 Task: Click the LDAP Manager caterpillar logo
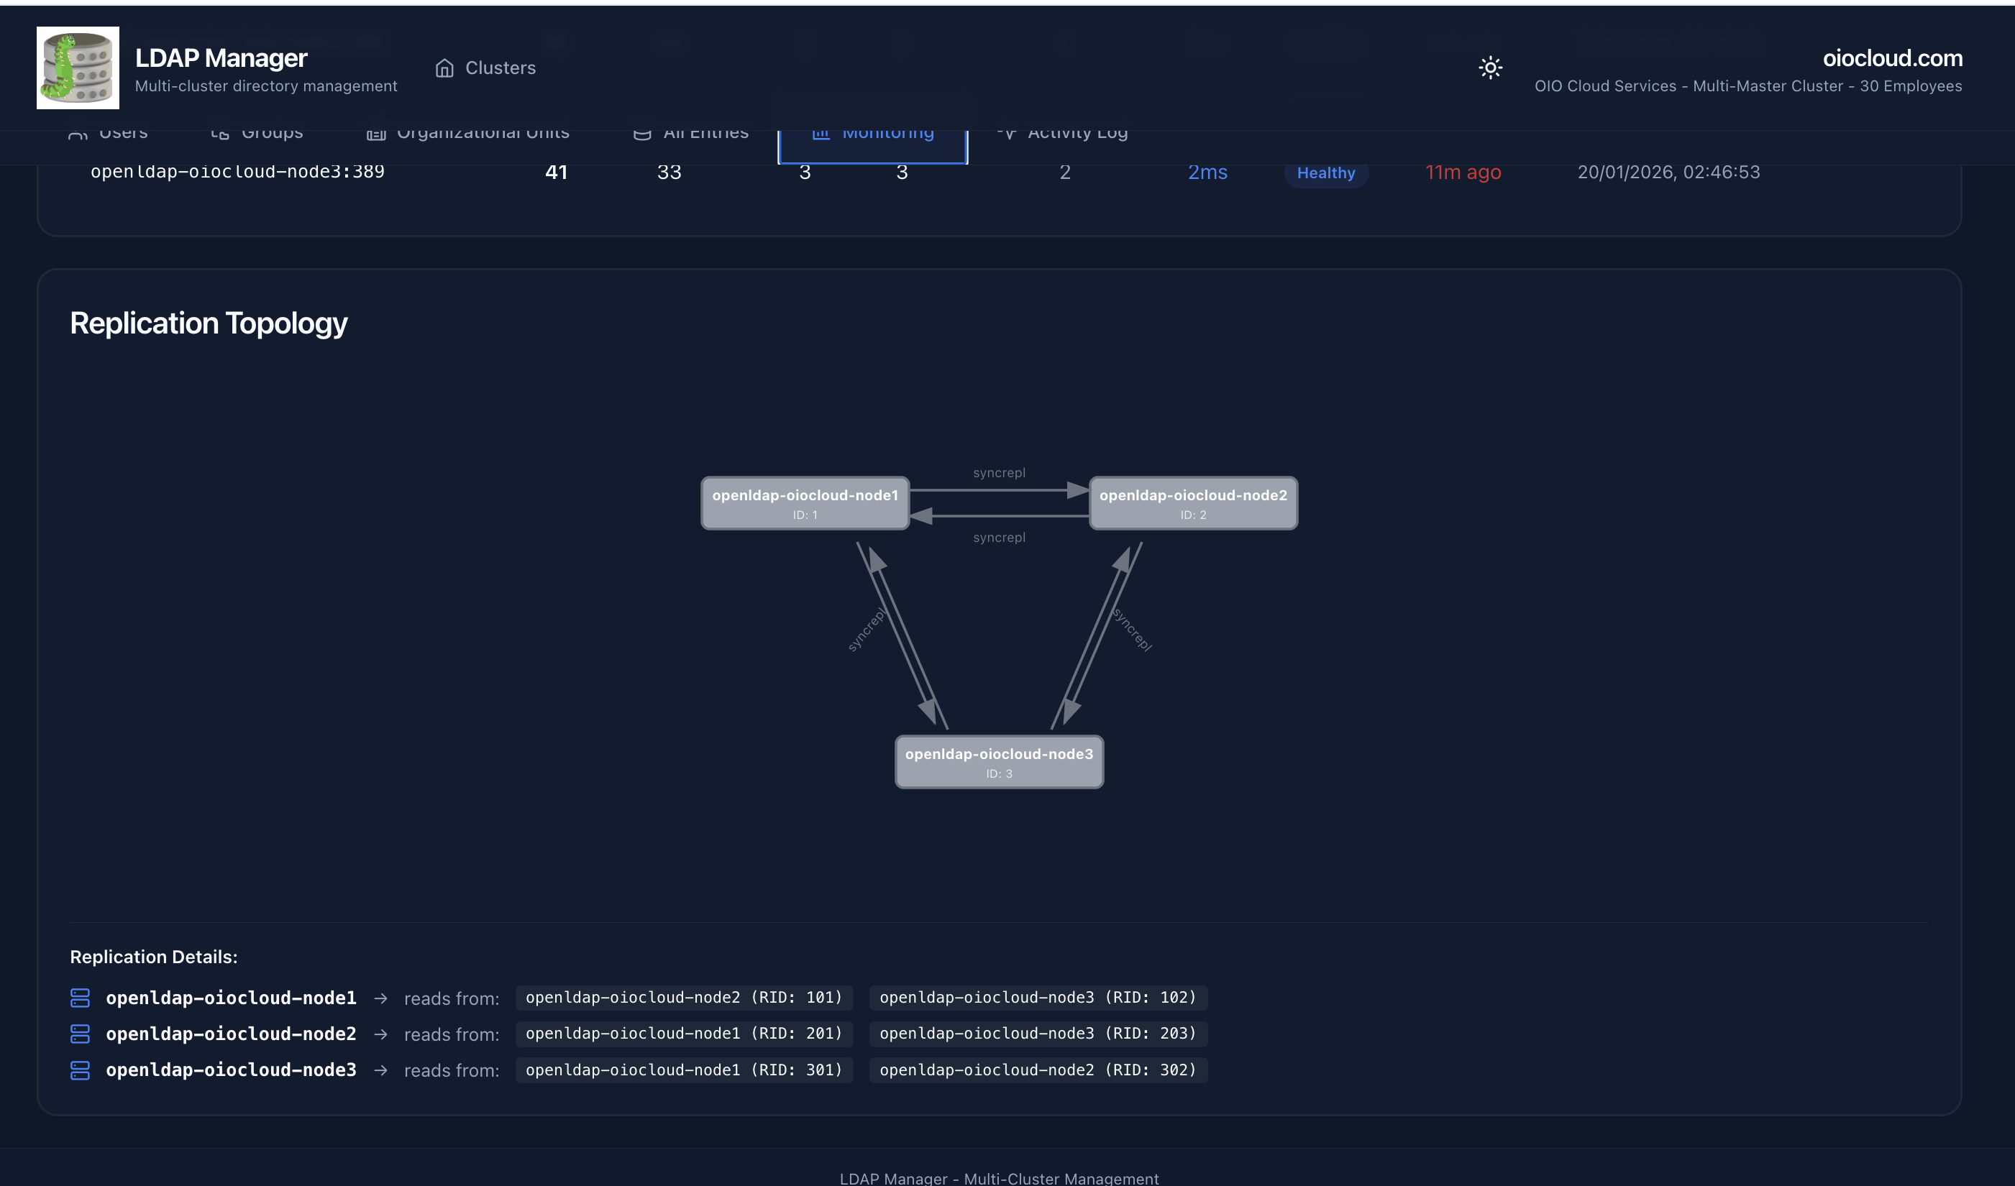(77, 67)
